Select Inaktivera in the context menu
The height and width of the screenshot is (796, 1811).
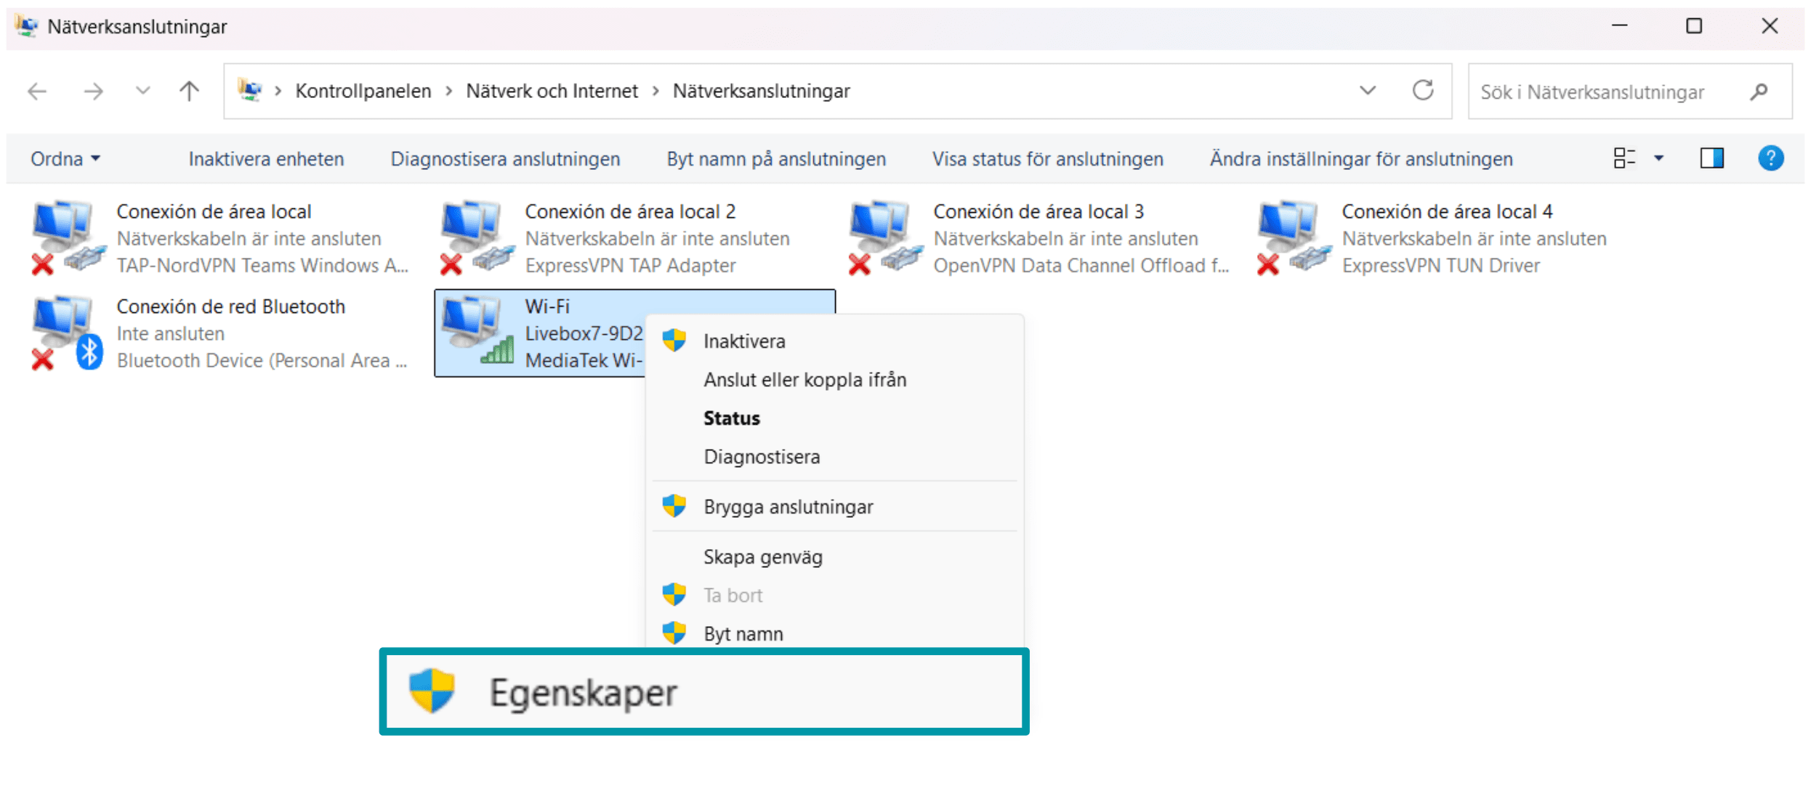744,341
